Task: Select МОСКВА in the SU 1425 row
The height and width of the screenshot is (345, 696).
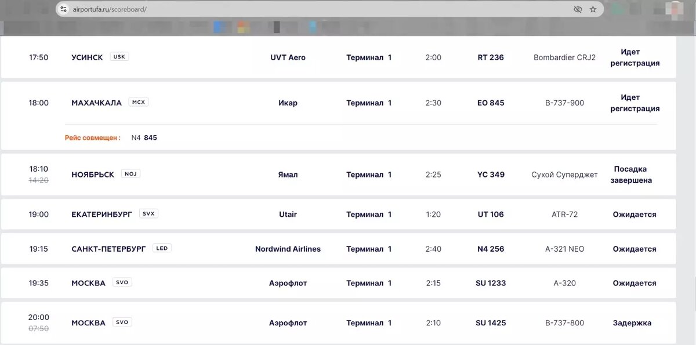Action: (88, 323)
